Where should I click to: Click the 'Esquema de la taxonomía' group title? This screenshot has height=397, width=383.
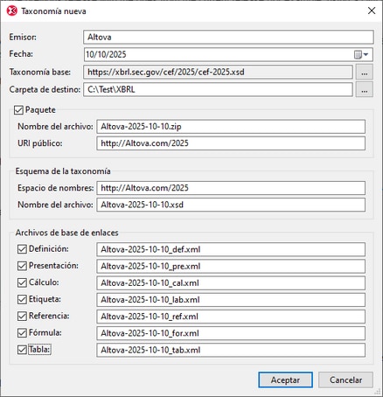(x=63, y=171)
